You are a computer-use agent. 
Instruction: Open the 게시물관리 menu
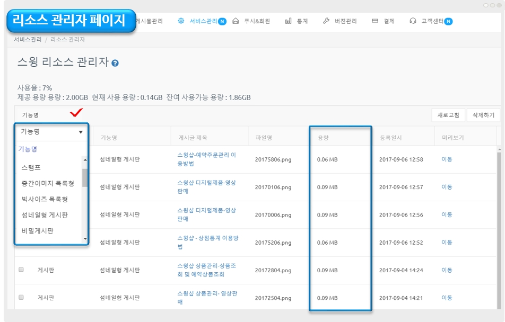(x=149, y=21)
